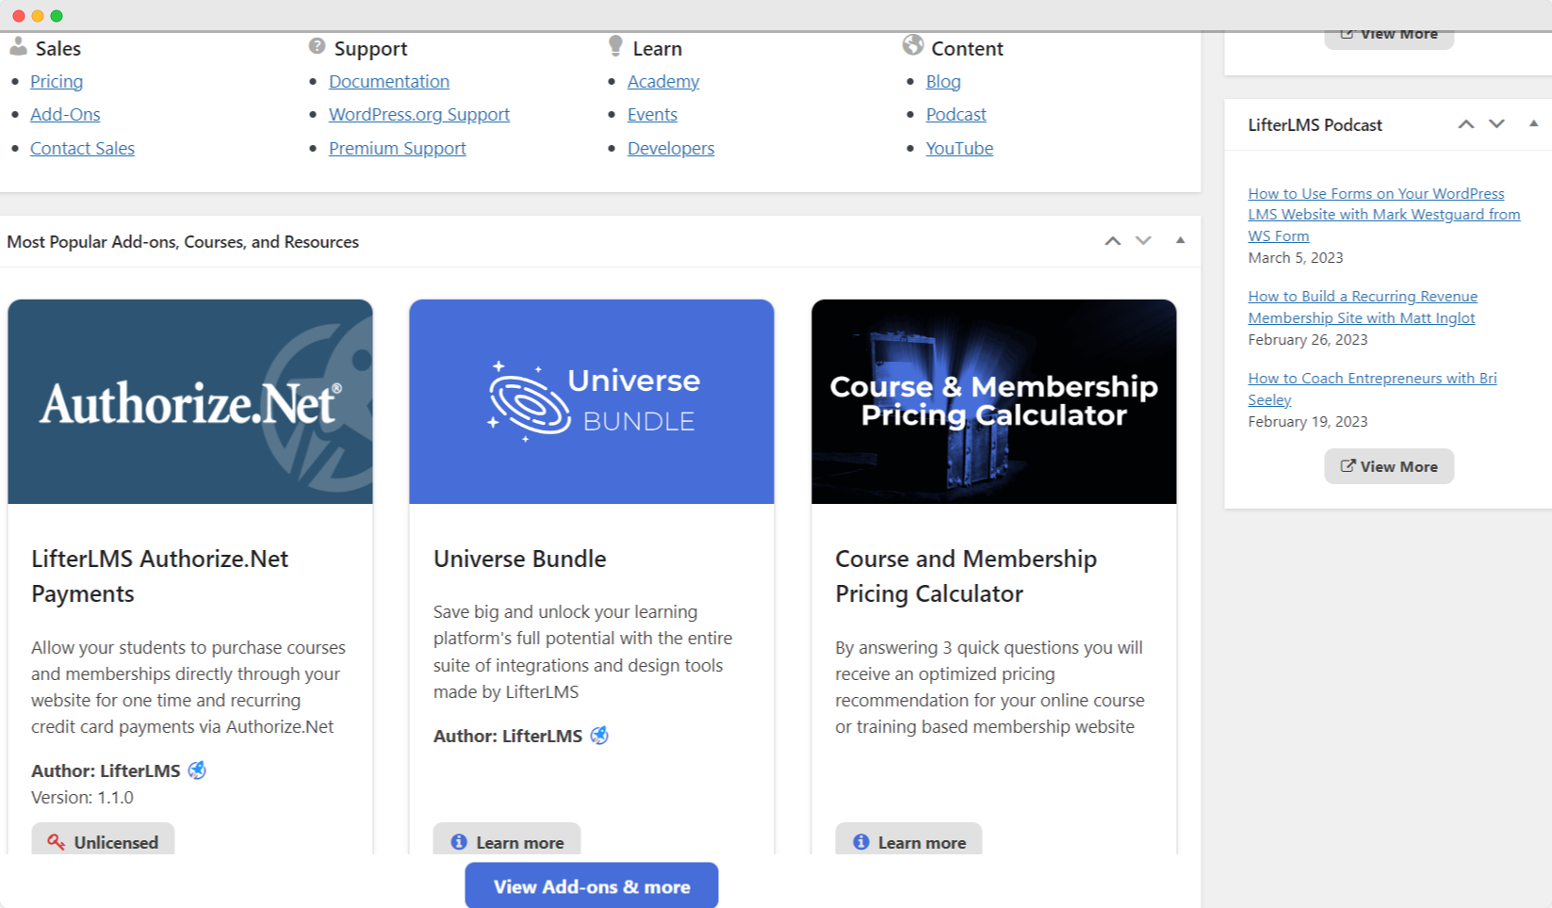Go to the Events link
1552x908 pixels.
[652, 114]
